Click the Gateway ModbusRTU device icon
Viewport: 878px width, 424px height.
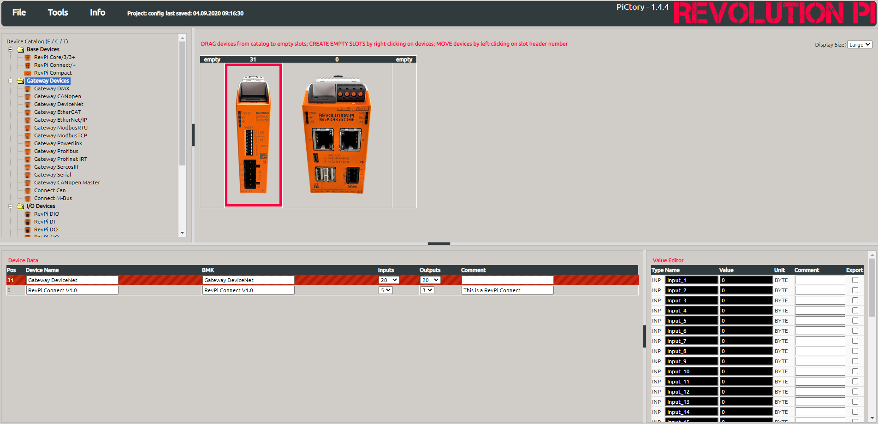[x=28, y=128]
